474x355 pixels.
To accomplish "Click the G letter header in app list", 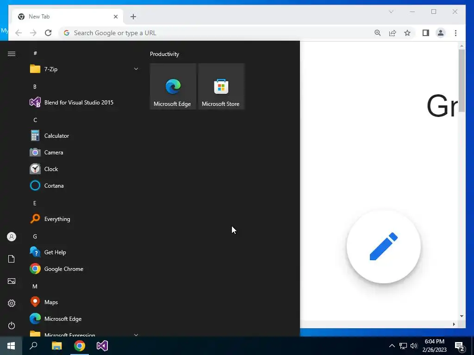I will coord(35,236).
